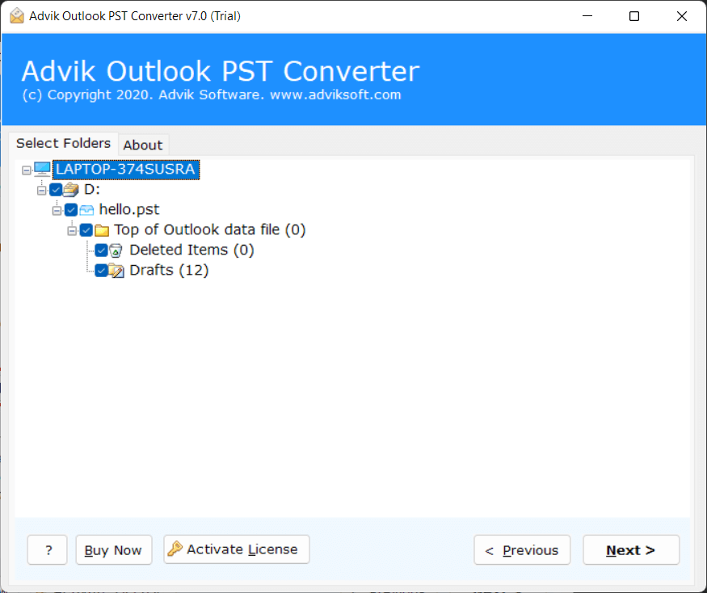The height and width of the screenshot is (593, 707).
Task: Close the Advik converter window
Action: (682, 16)
